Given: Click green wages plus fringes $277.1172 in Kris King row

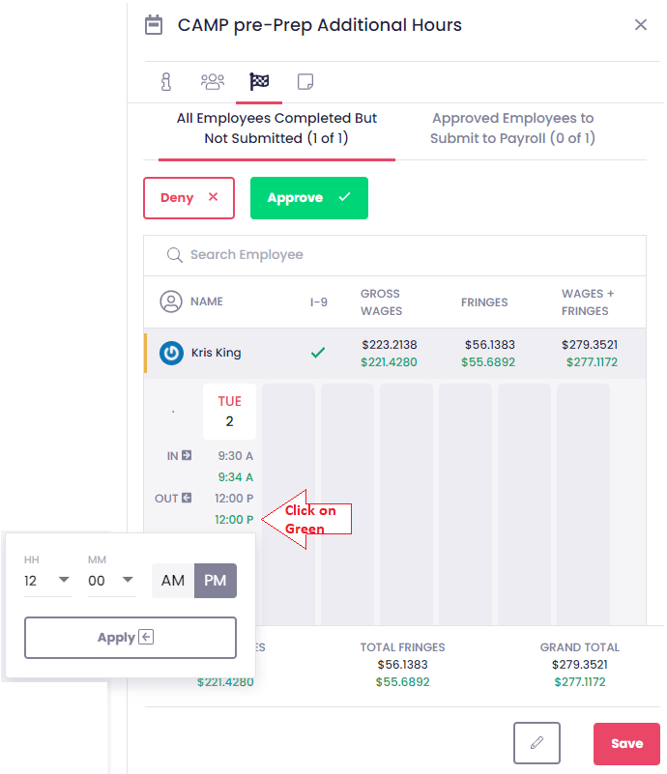Looking at the screenshot, I should coord(592,362).
